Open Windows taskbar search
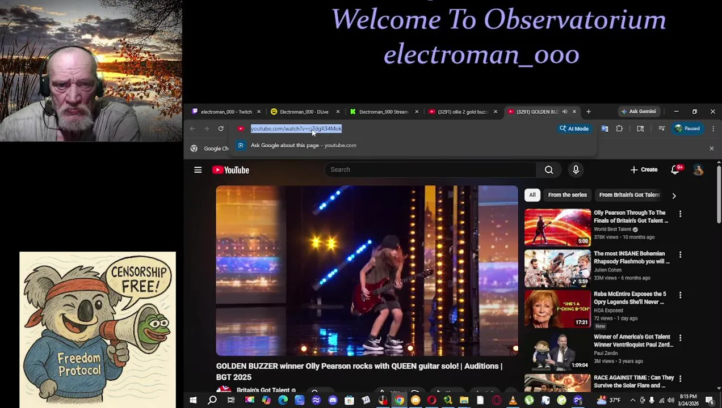 coord(212,400)
